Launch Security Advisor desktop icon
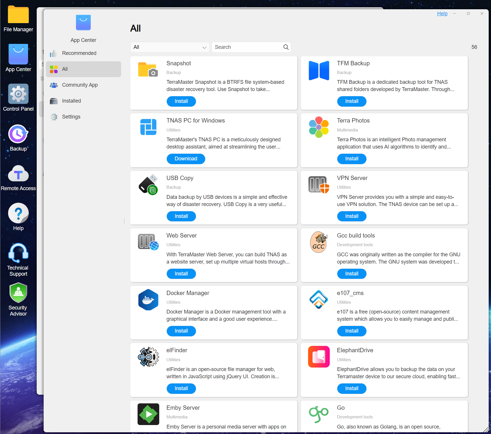 click(18, 300)
